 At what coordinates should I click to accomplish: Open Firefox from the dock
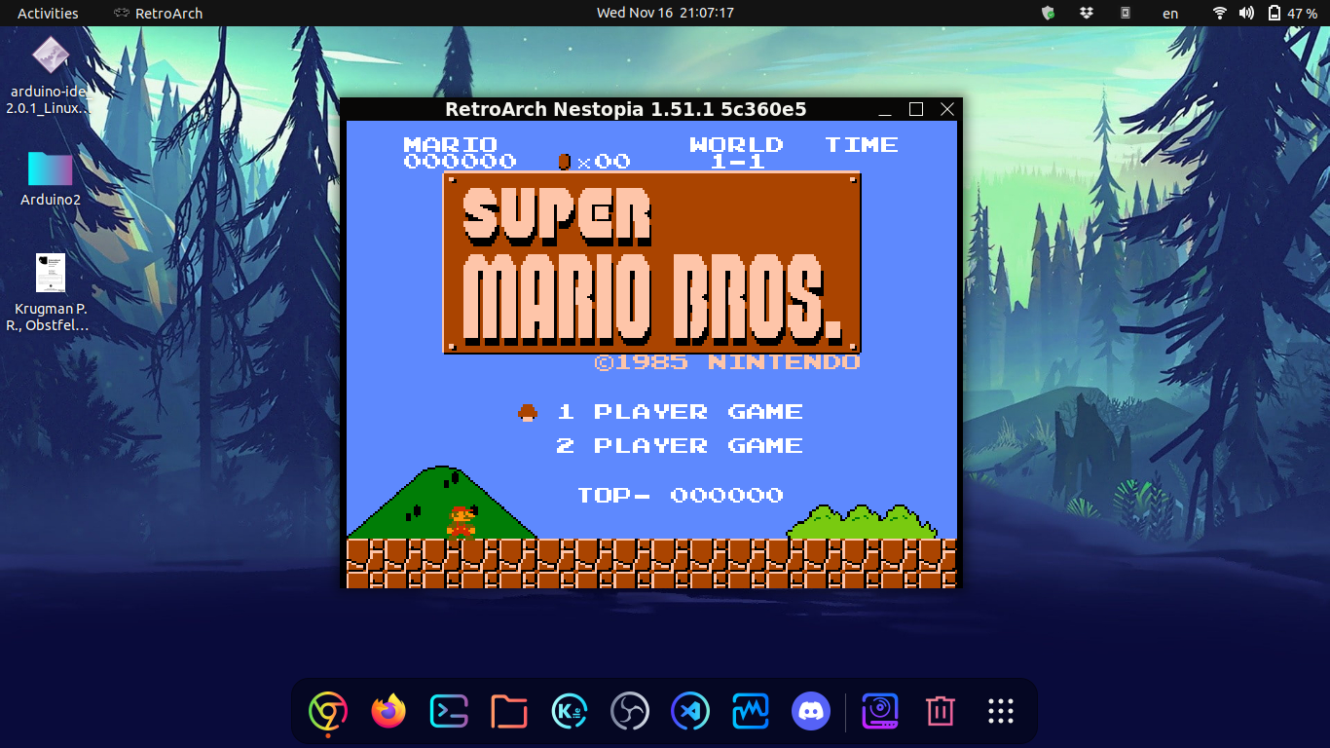(388, 711)
